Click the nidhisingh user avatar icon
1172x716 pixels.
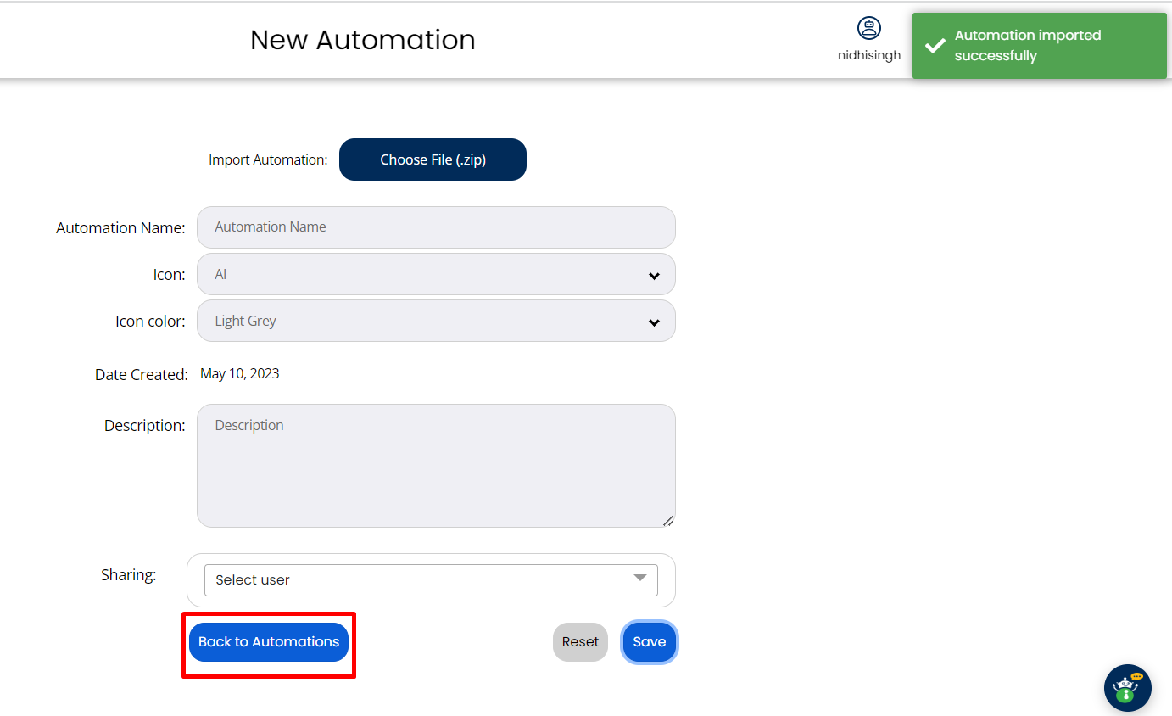coord(868,28)
